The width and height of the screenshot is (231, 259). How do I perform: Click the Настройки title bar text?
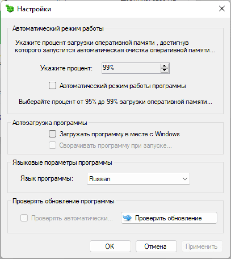[34, 9]
